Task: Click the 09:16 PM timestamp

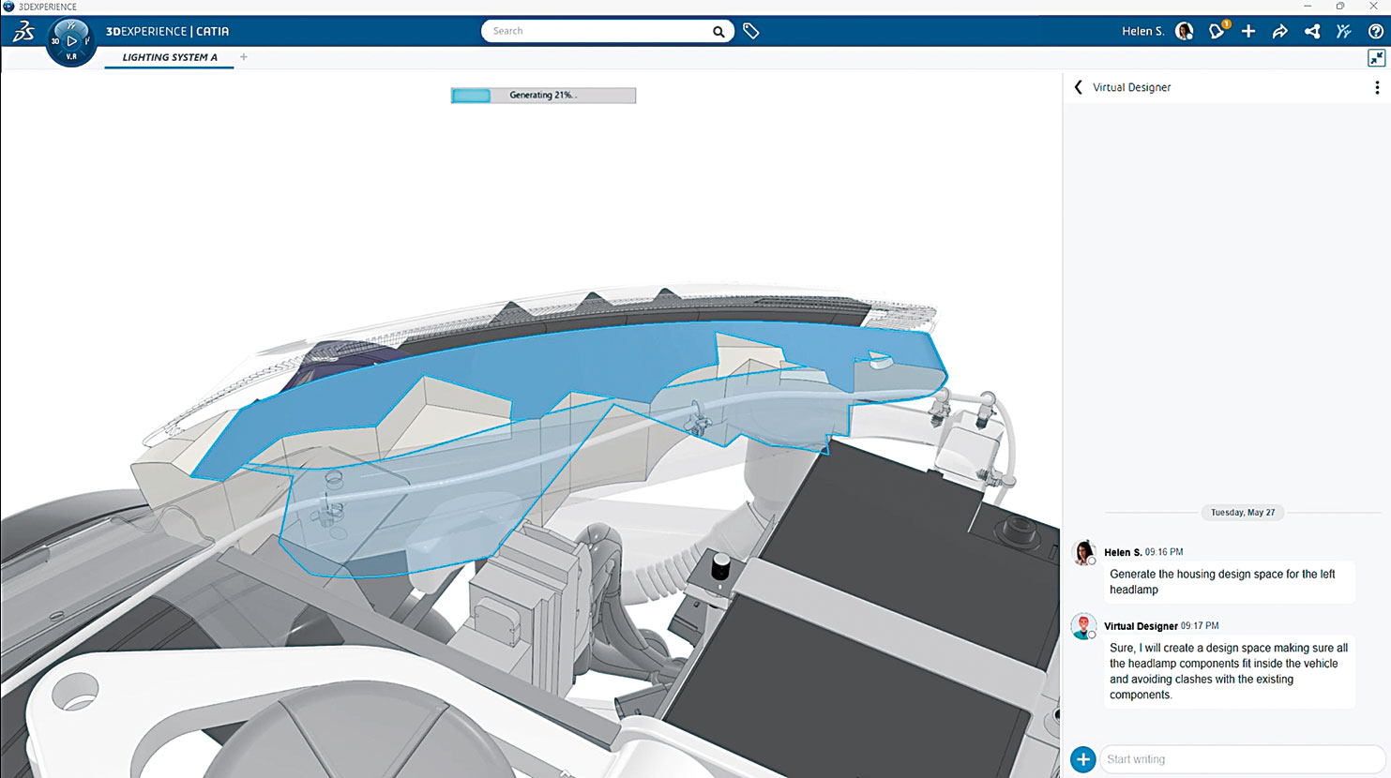Action: (1164, 552)
